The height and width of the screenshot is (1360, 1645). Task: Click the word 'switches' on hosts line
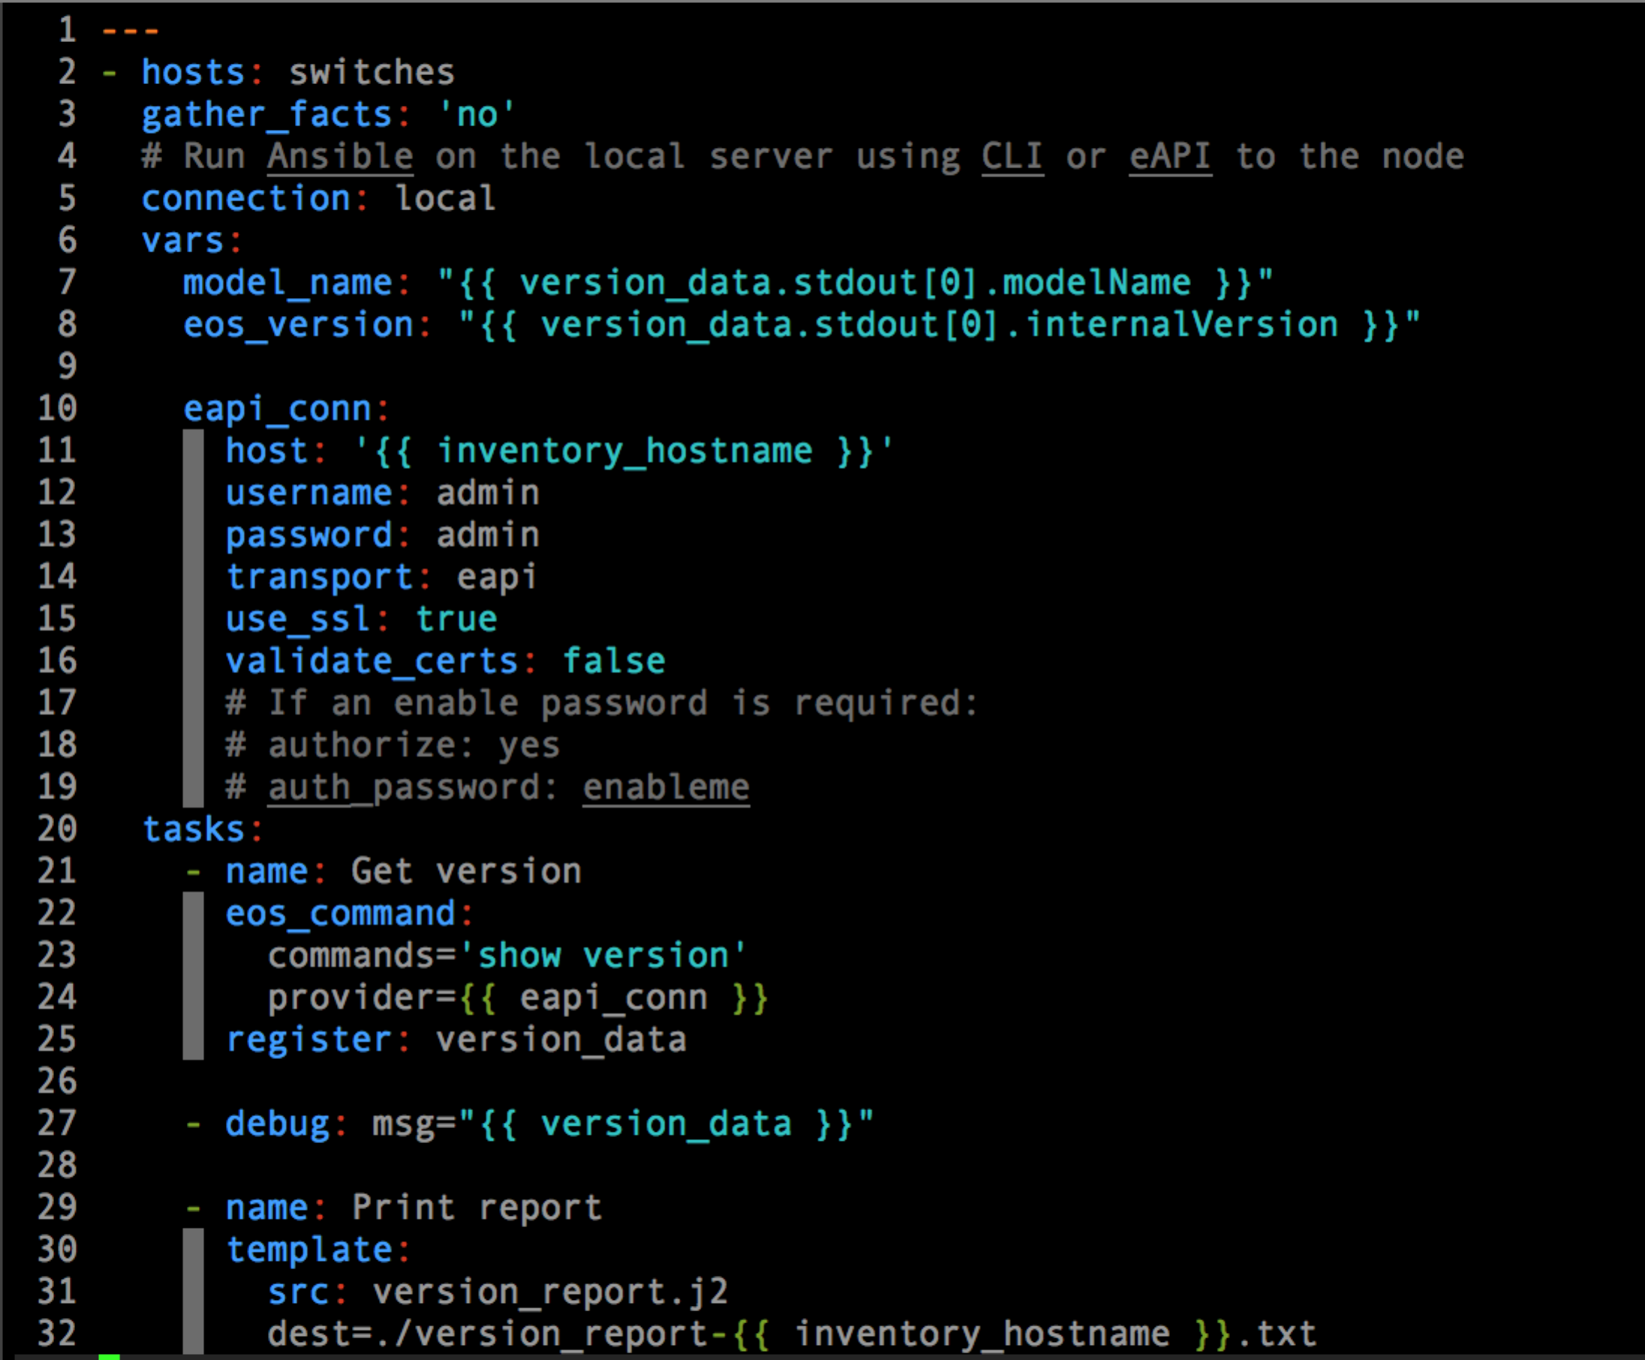tap(371, 72)
